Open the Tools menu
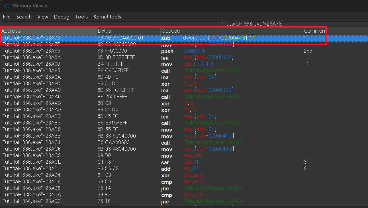 (81, 17)
